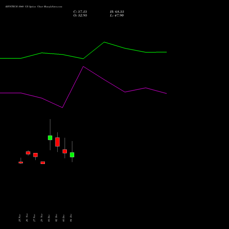
Task: Click the peak of the purple line
Action: pos(83,66)
